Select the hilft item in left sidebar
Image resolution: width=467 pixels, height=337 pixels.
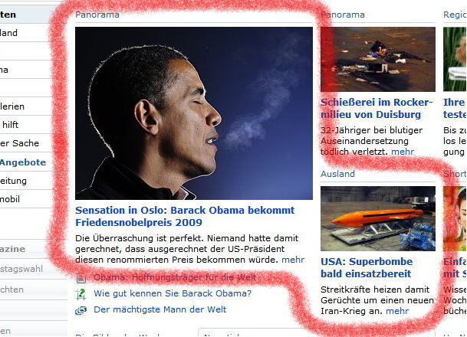(10, 125)
